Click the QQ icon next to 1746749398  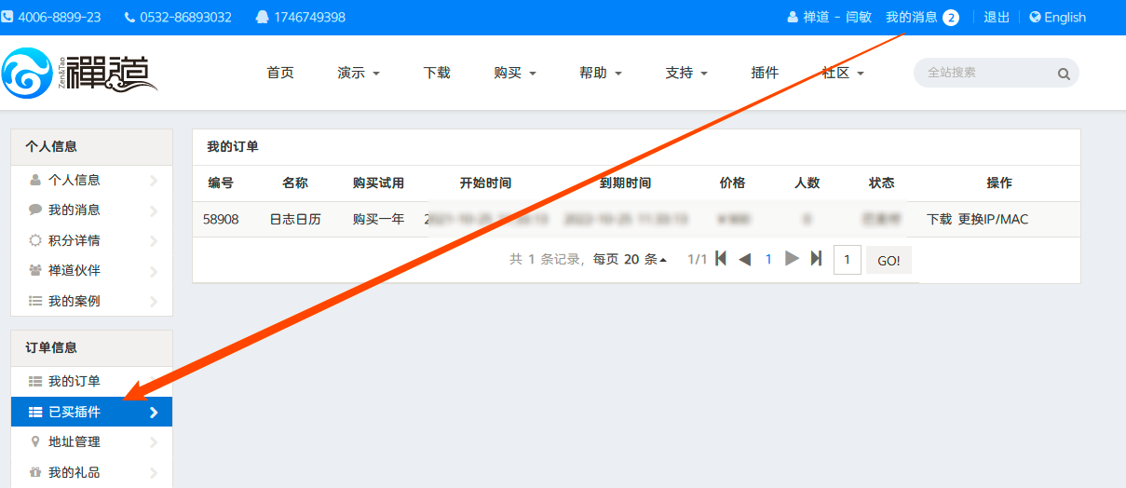(x=262, y=17)
